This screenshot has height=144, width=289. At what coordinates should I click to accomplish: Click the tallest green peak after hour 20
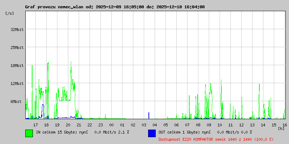click(71, 73)
